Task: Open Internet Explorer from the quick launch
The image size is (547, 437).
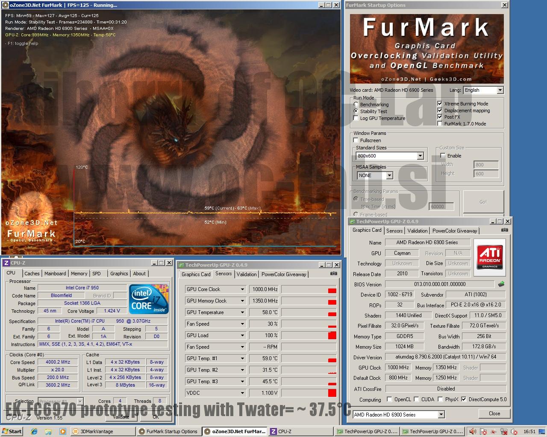Action: [x=34, y=431]
